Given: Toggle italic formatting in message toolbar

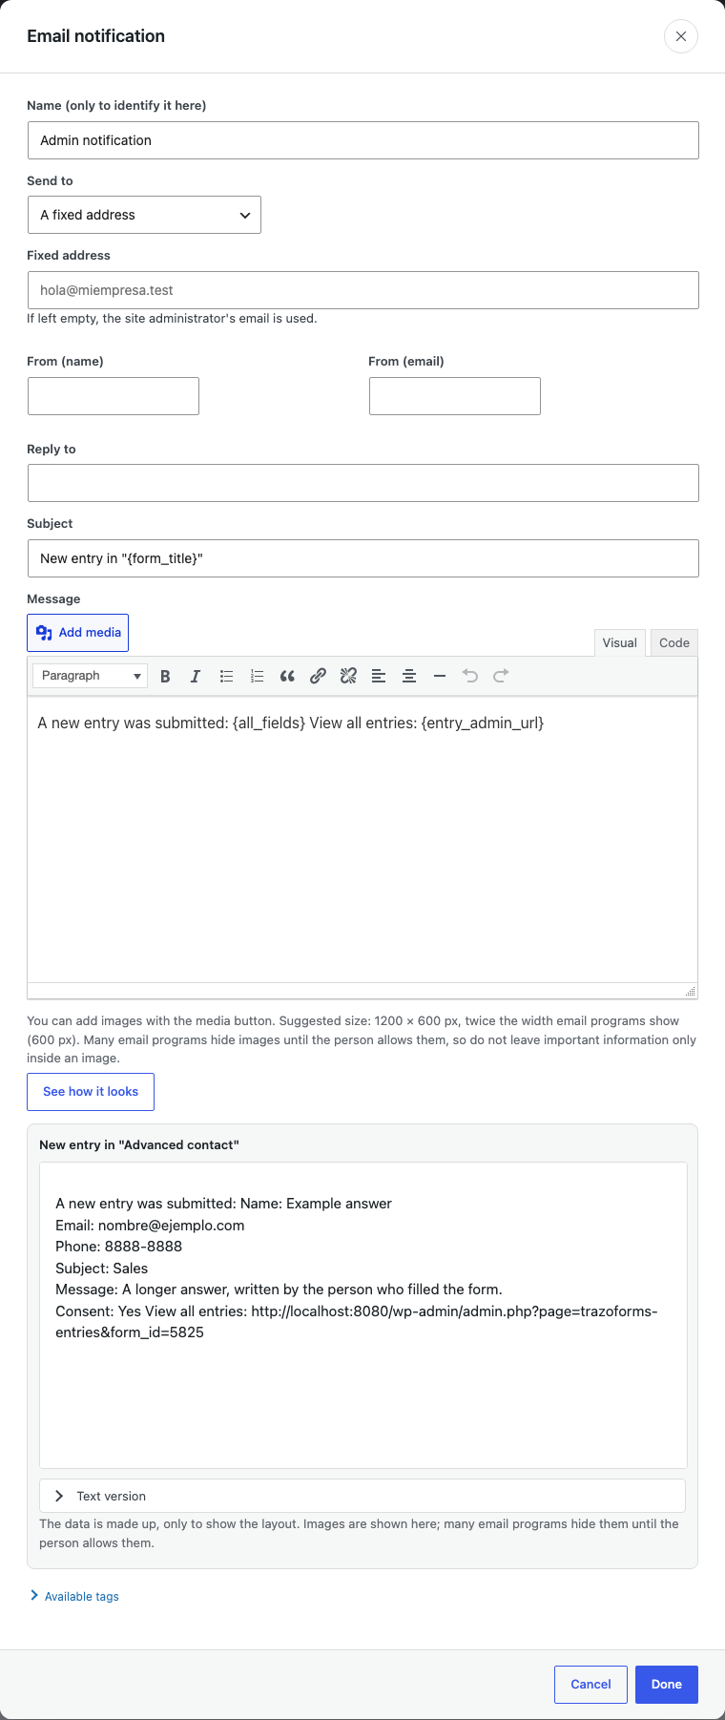Looking at the screenshot, I should point(196,676).
